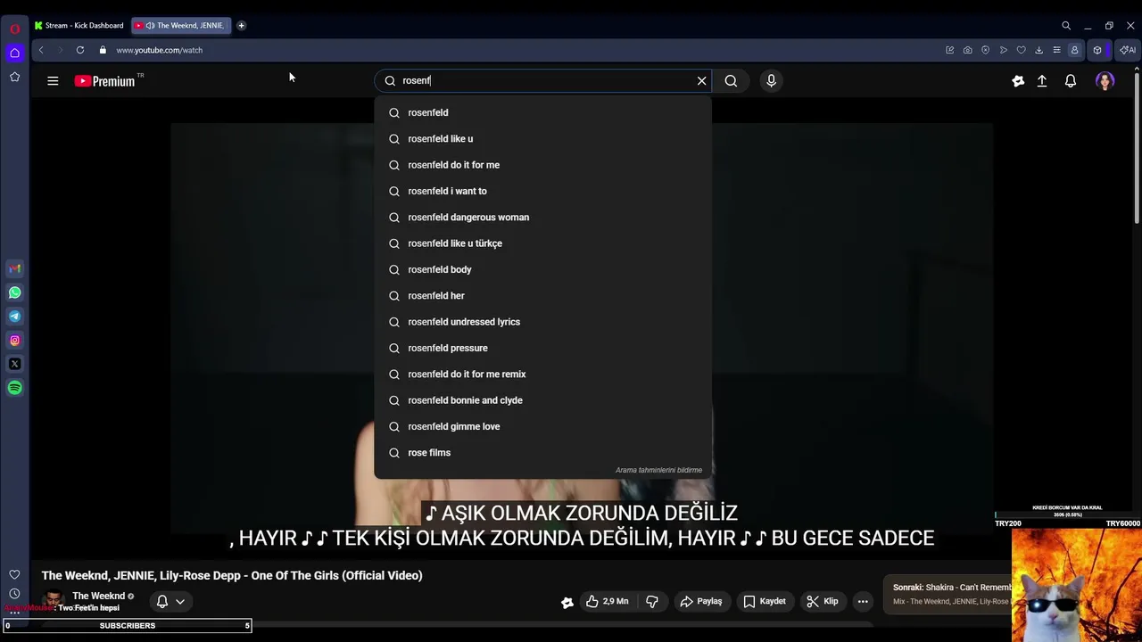Choose suggestion "rosenfeld do it for me remix"
This screenshot has height=642, width=1142.
click(542, 374)
